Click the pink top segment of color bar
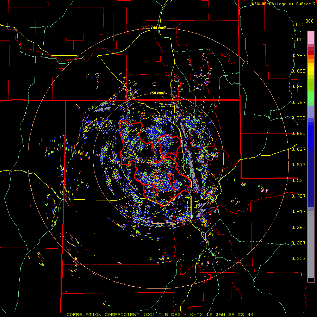 (311, 37)
